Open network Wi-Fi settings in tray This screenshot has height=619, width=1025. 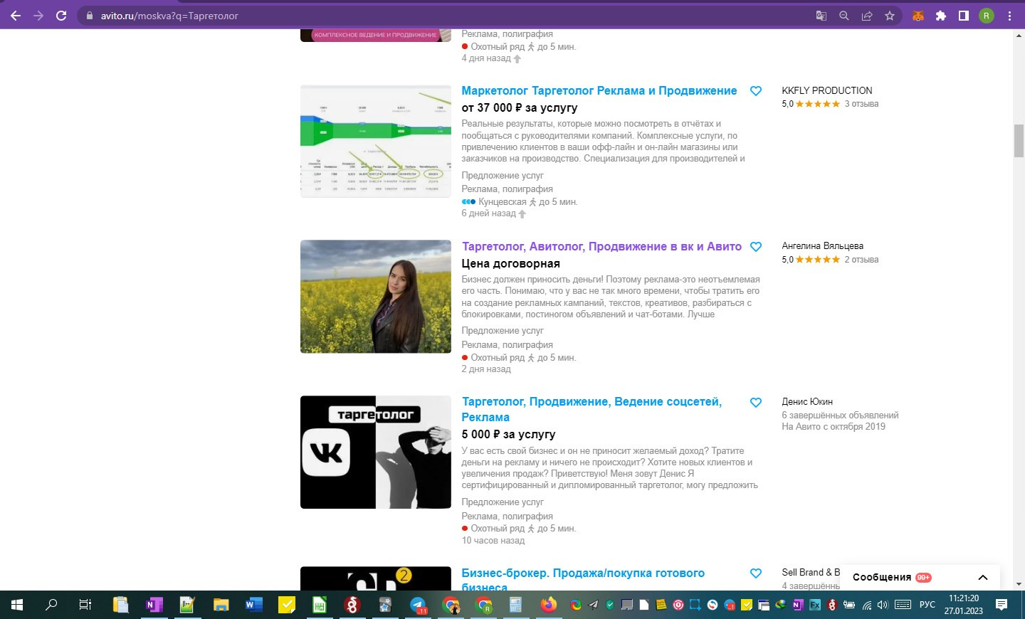pyautogui.click(x=867, y=605)
